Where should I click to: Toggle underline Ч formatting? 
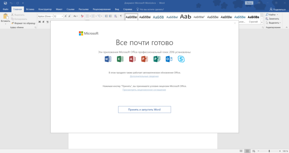47,22
